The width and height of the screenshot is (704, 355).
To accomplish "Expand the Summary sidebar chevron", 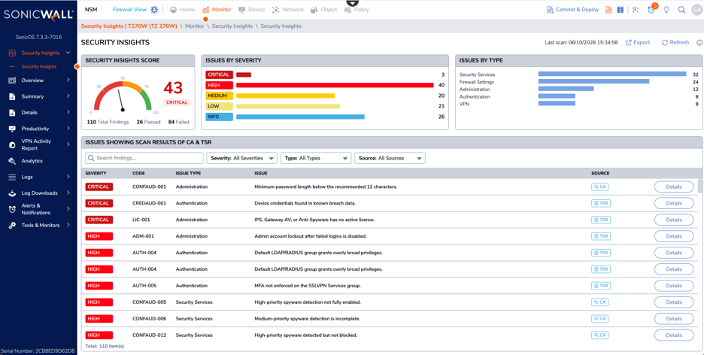I will click(68, 96).
